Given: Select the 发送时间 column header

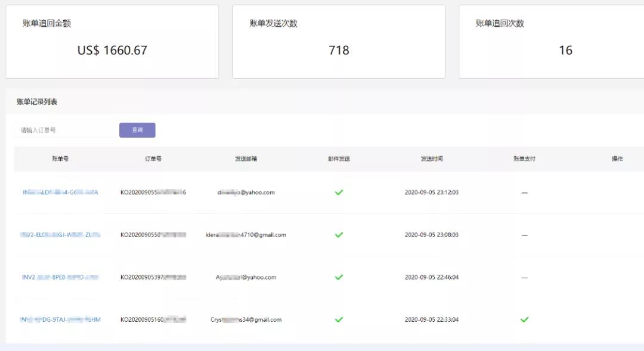Looking at the screenshot, I should click(x=431, y=159).
